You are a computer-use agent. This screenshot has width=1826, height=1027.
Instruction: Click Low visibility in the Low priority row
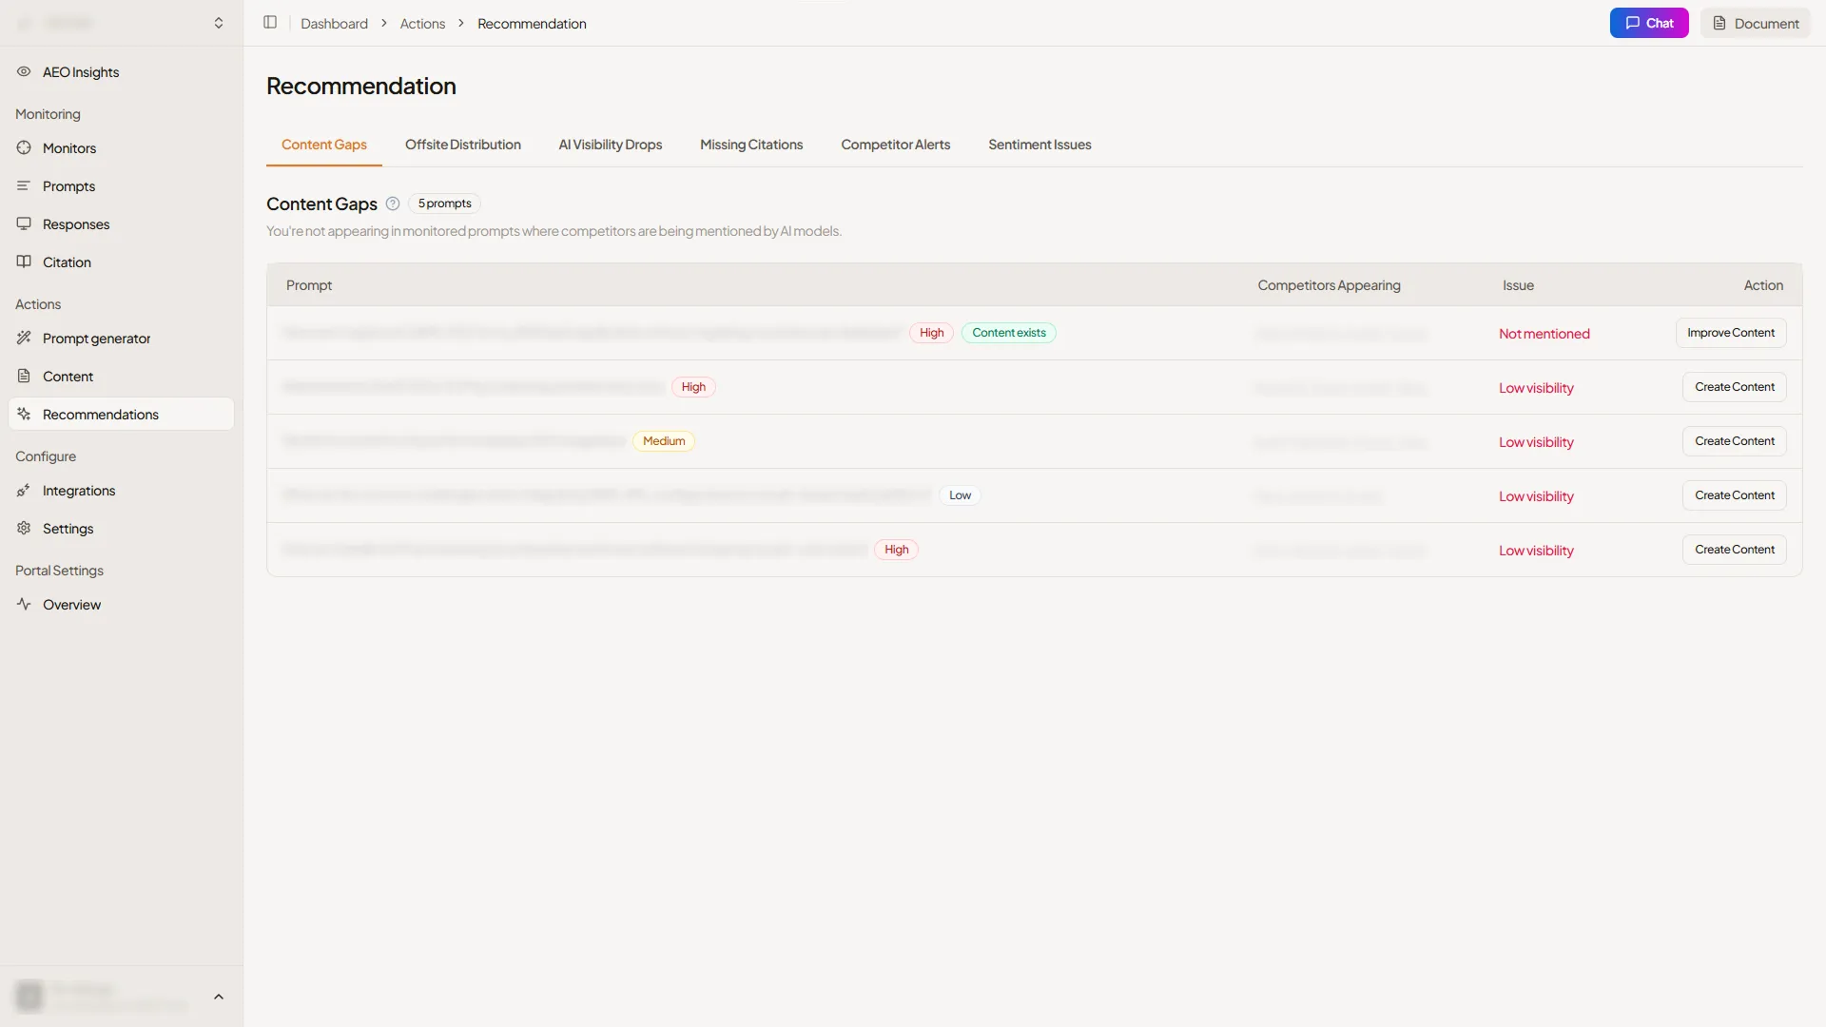pos(1536,496)
